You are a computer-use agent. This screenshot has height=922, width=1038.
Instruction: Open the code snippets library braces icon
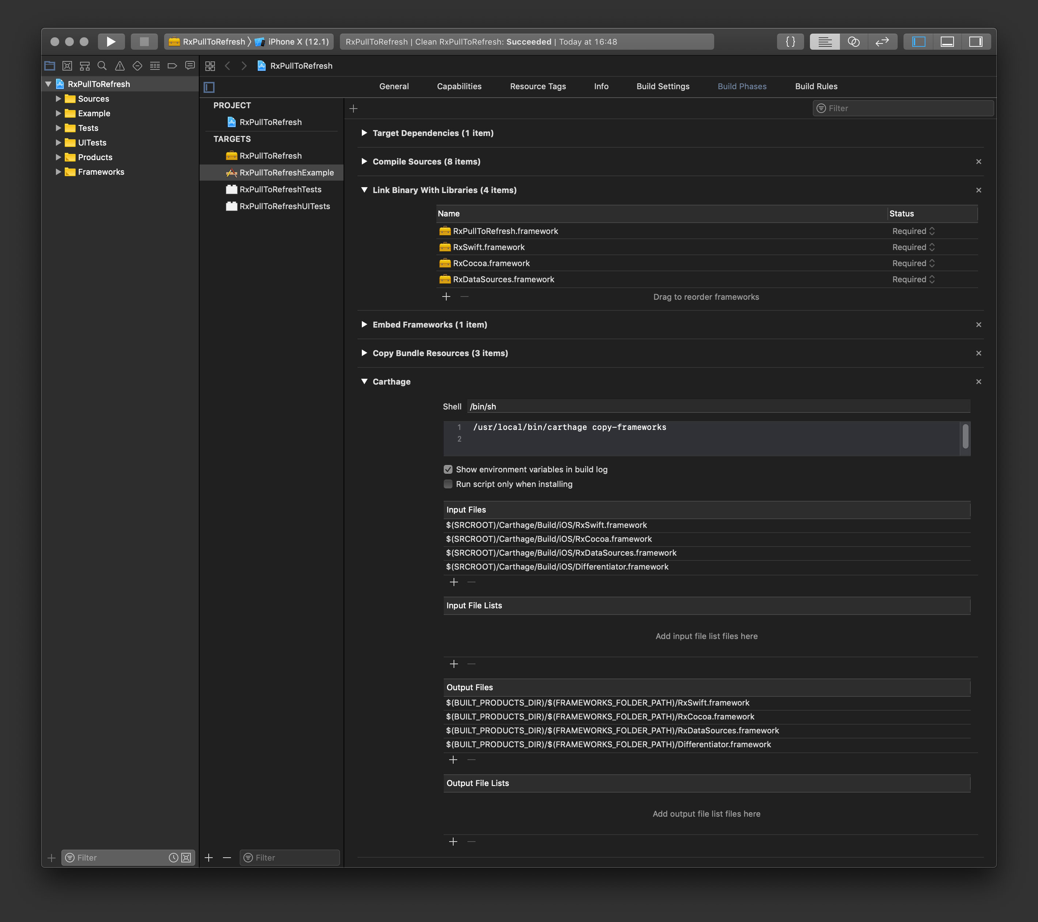790,42
